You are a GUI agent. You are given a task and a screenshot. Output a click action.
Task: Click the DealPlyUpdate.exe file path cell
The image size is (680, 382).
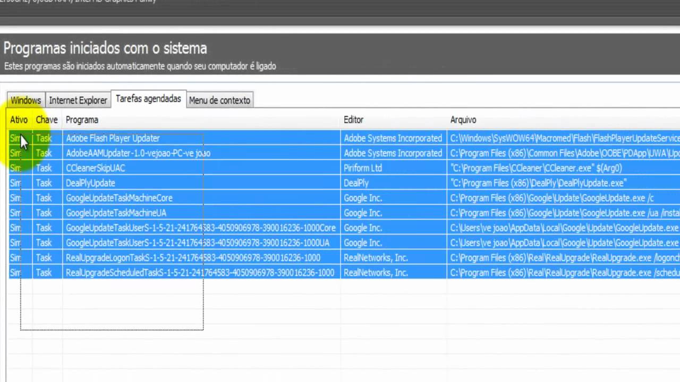pos(564,183)
